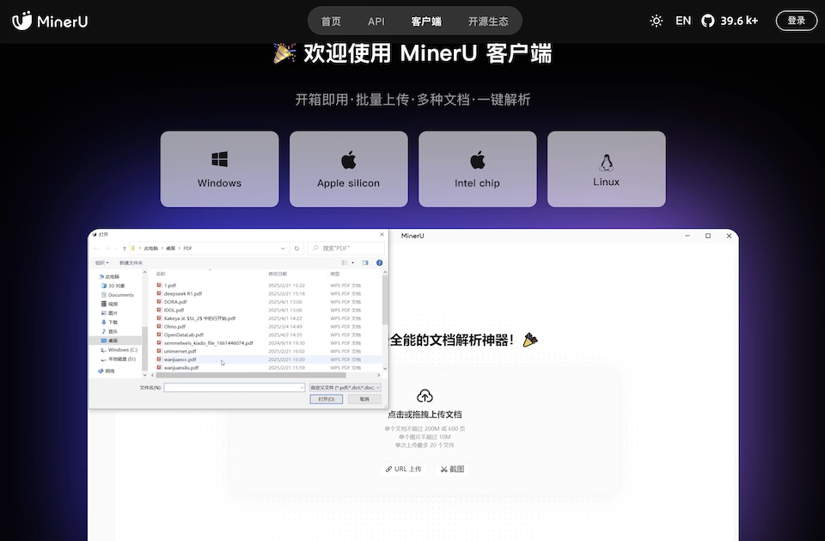Screen dimensions: 825x541
Task: Download the Linux client card
Action: 606,169
